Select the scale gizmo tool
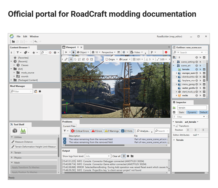 click(79, 59)
